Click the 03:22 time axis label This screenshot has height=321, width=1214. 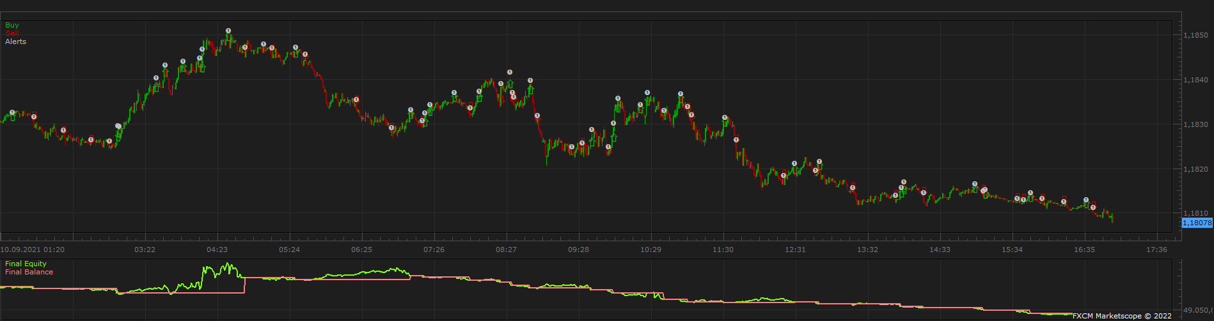click(x=145, y=250)
